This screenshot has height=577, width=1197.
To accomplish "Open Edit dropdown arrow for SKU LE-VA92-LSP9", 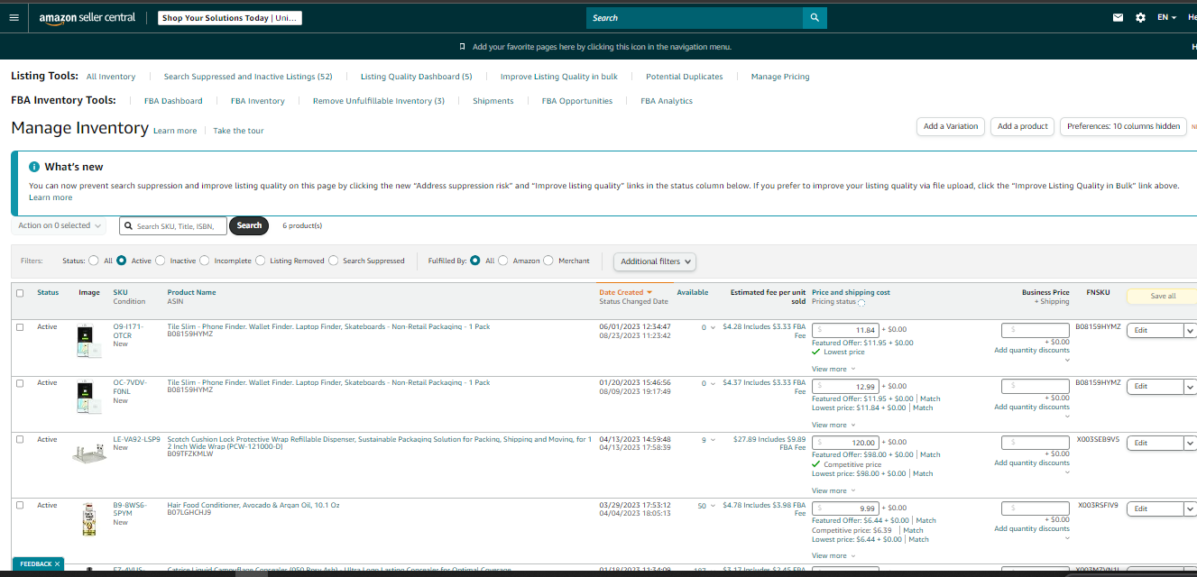I will (1189, 443).
